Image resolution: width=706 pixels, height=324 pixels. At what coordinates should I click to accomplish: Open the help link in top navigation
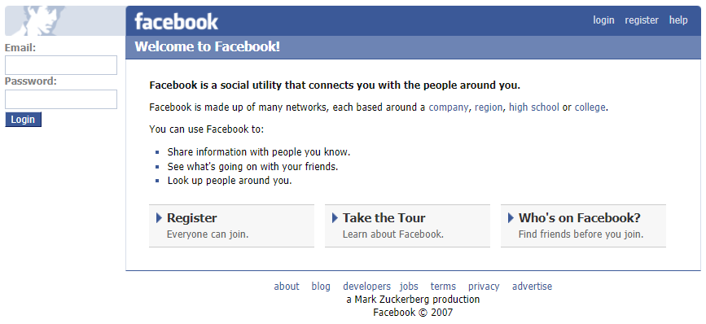[x=678, y=20]
